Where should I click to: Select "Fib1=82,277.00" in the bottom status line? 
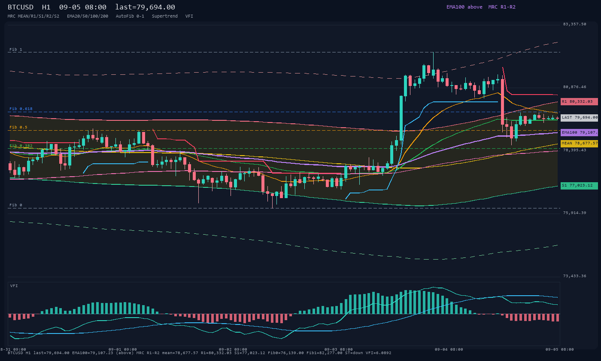pos(325,353)
